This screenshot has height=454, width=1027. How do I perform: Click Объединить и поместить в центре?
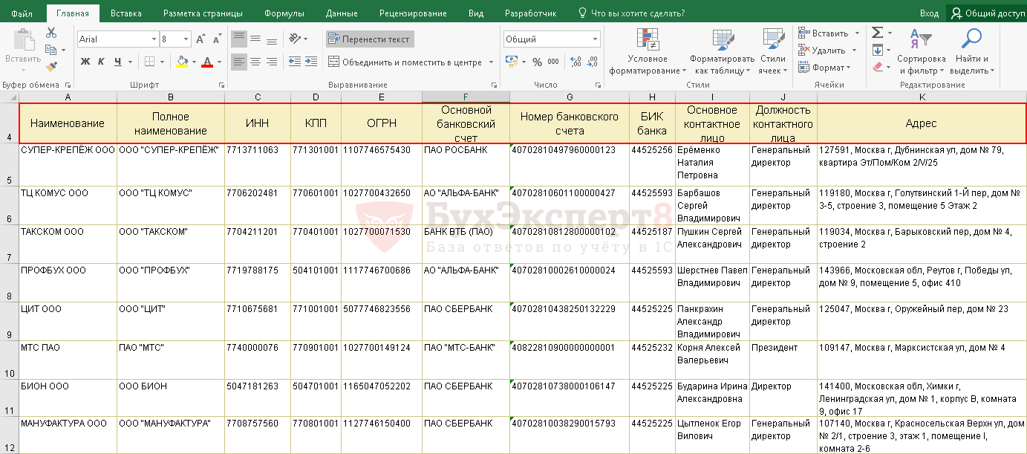click(411, 62)
